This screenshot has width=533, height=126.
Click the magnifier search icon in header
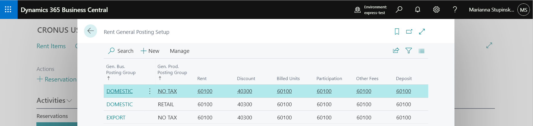click(x=399, y=10)
